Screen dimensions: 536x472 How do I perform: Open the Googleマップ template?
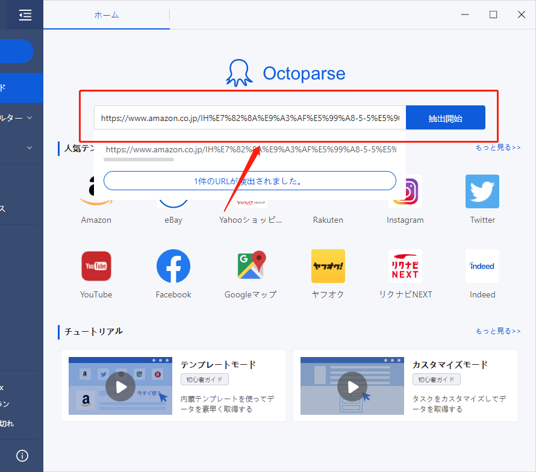(250, 266)
